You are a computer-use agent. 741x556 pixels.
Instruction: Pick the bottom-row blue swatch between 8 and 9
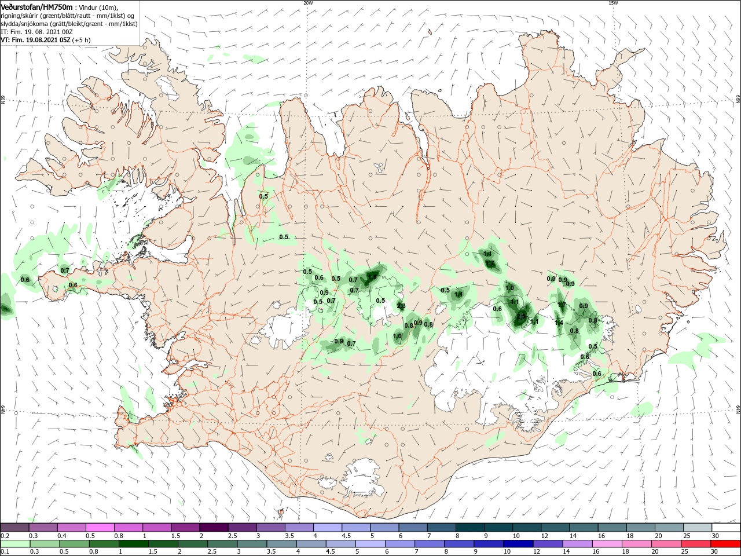(460, 544)
